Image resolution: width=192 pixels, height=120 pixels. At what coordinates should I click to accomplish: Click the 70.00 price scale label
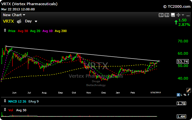[183, 41]
